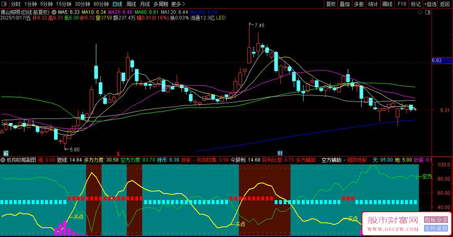Image resolution: width=453 pixels, height=237 pixels.
Task: Add stock with +自选 button
Action: (x=430, y=4)
